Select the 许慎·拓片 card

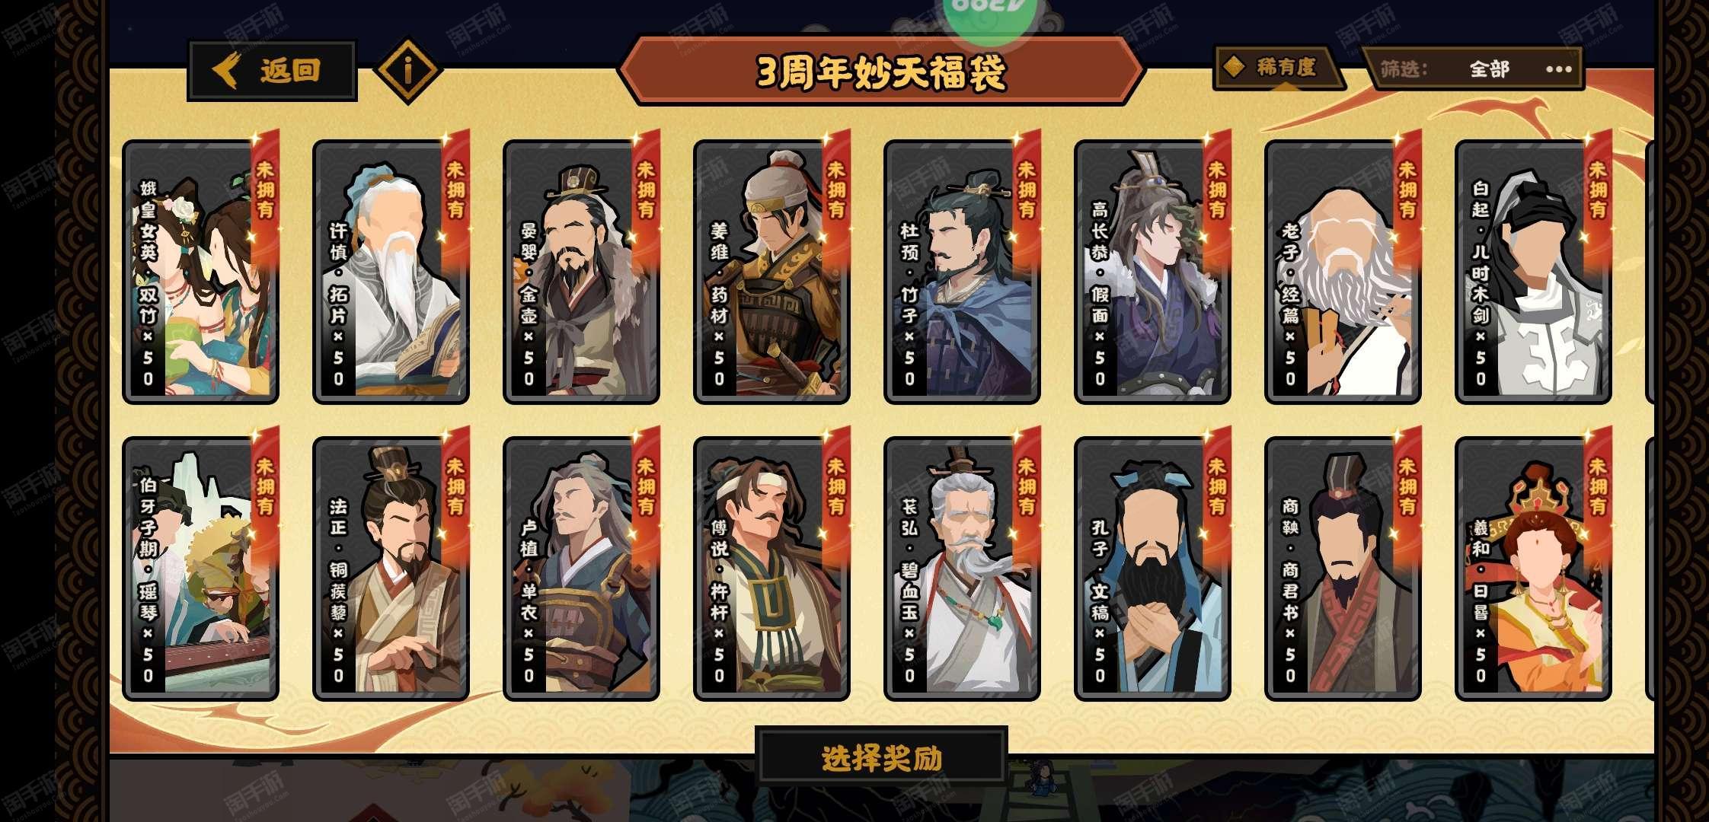391,272
